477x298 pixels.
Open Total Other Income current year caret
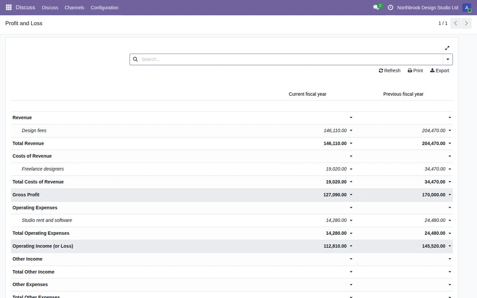(x=351, y=272)
